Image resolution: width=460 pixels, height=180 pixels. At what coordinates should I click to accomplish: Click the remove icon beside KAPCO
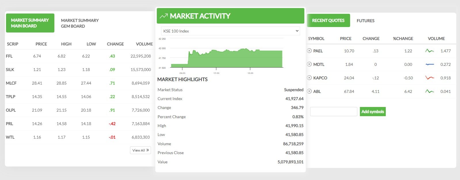(309, 78)
